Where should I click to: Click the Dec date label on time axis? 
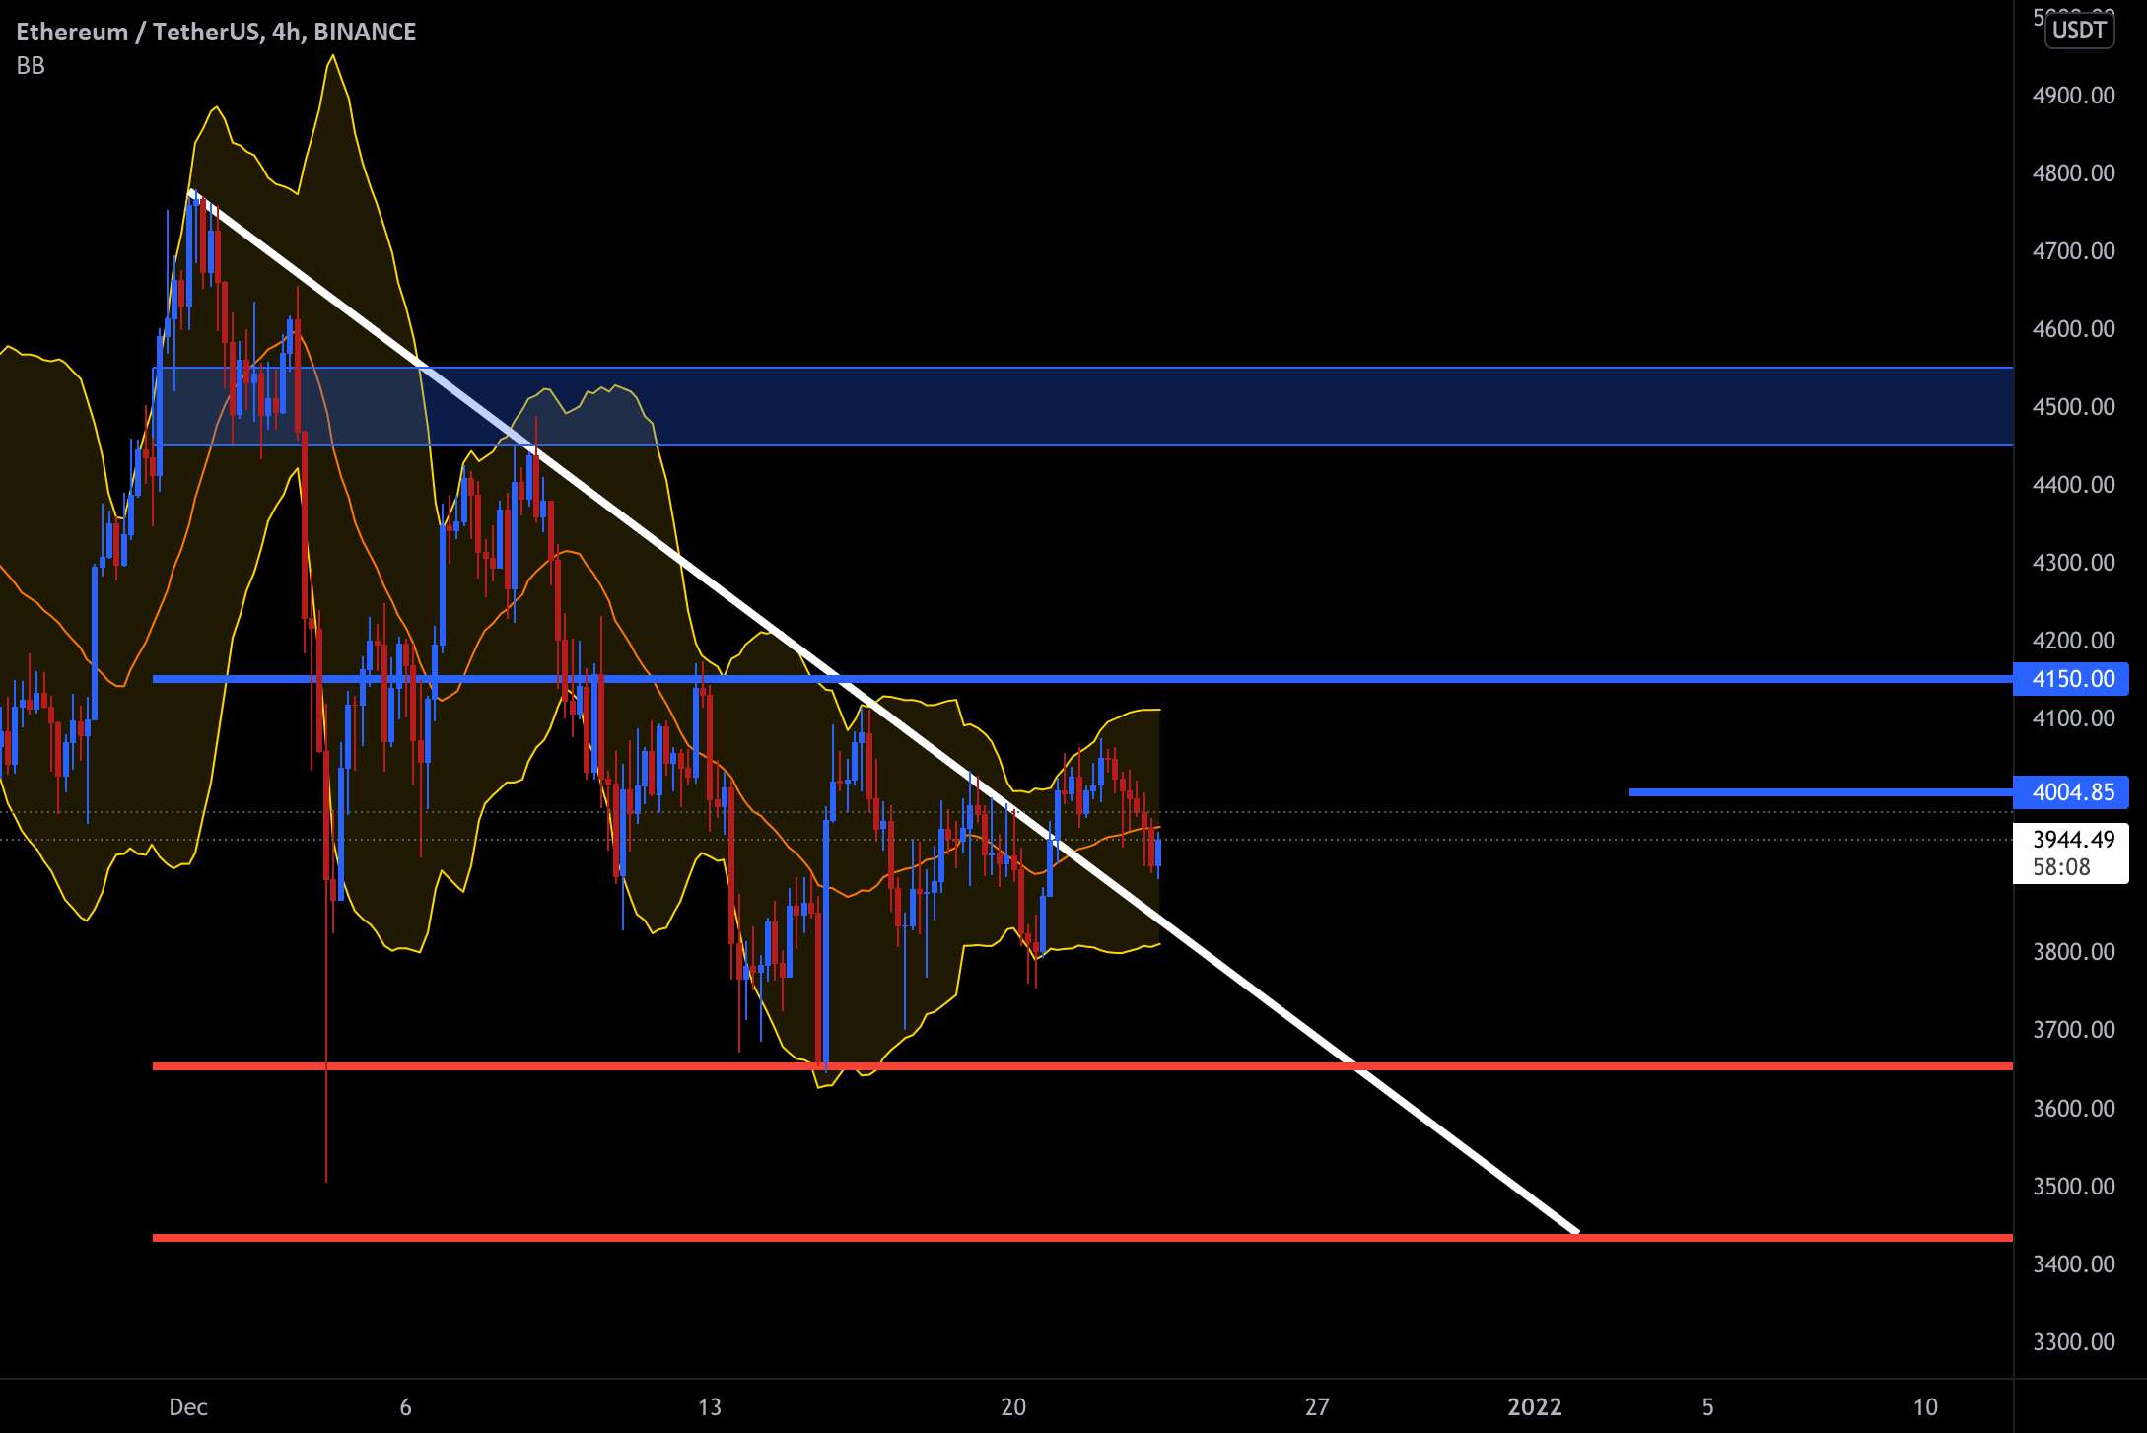point(188,1407)
